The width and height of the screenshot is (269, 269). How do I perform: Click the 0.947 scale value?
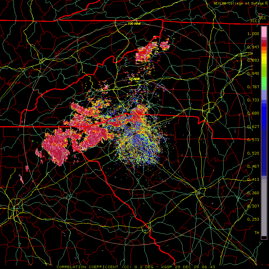pyautogui.click(x=253, y=47)
